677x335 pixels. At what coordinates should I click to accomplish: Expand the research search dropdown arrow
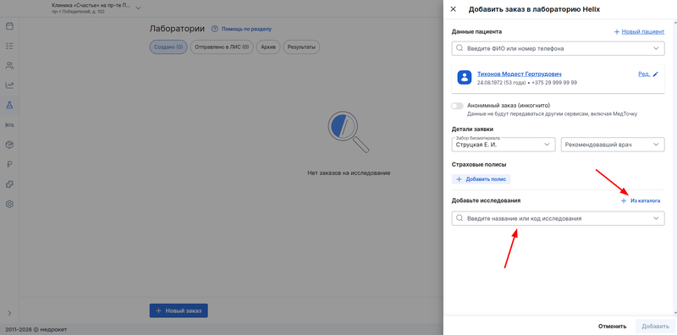657,218
